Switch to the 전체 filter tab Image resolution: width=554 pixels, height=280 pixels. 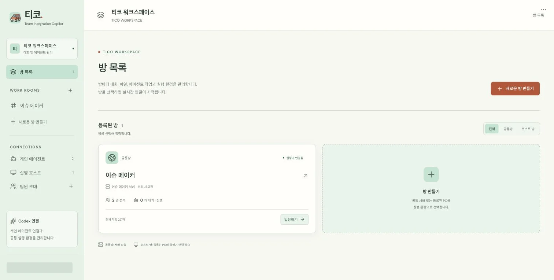click(x=492, y=129)
